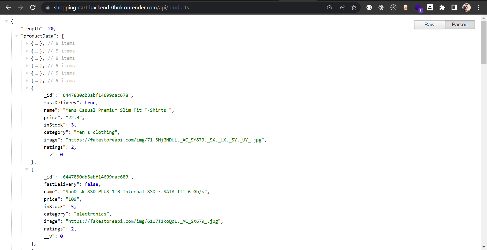Run the page speed lighthouse icon
The height and width of the screenshot is (250, 487).
(329, 7)
